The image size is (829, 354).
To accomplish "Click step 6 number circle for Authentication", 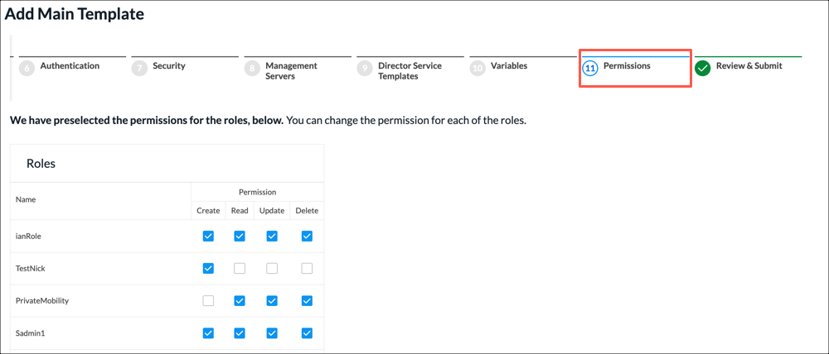I will point(27,69).
